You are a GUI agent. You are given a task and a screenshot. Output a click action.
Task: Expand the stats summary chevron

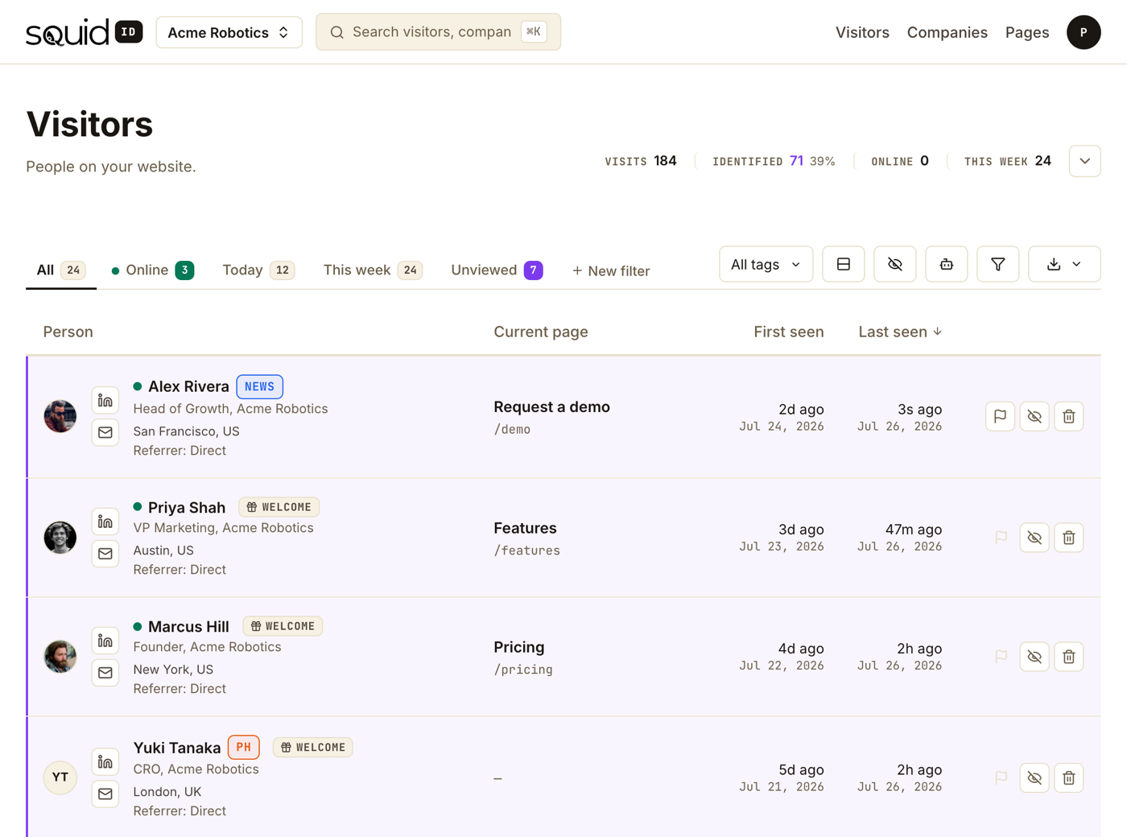pos(1084,161)
